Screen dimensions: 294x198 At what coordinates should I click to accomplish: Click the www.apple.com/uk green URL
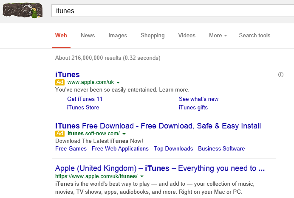(x=90, y=82)
